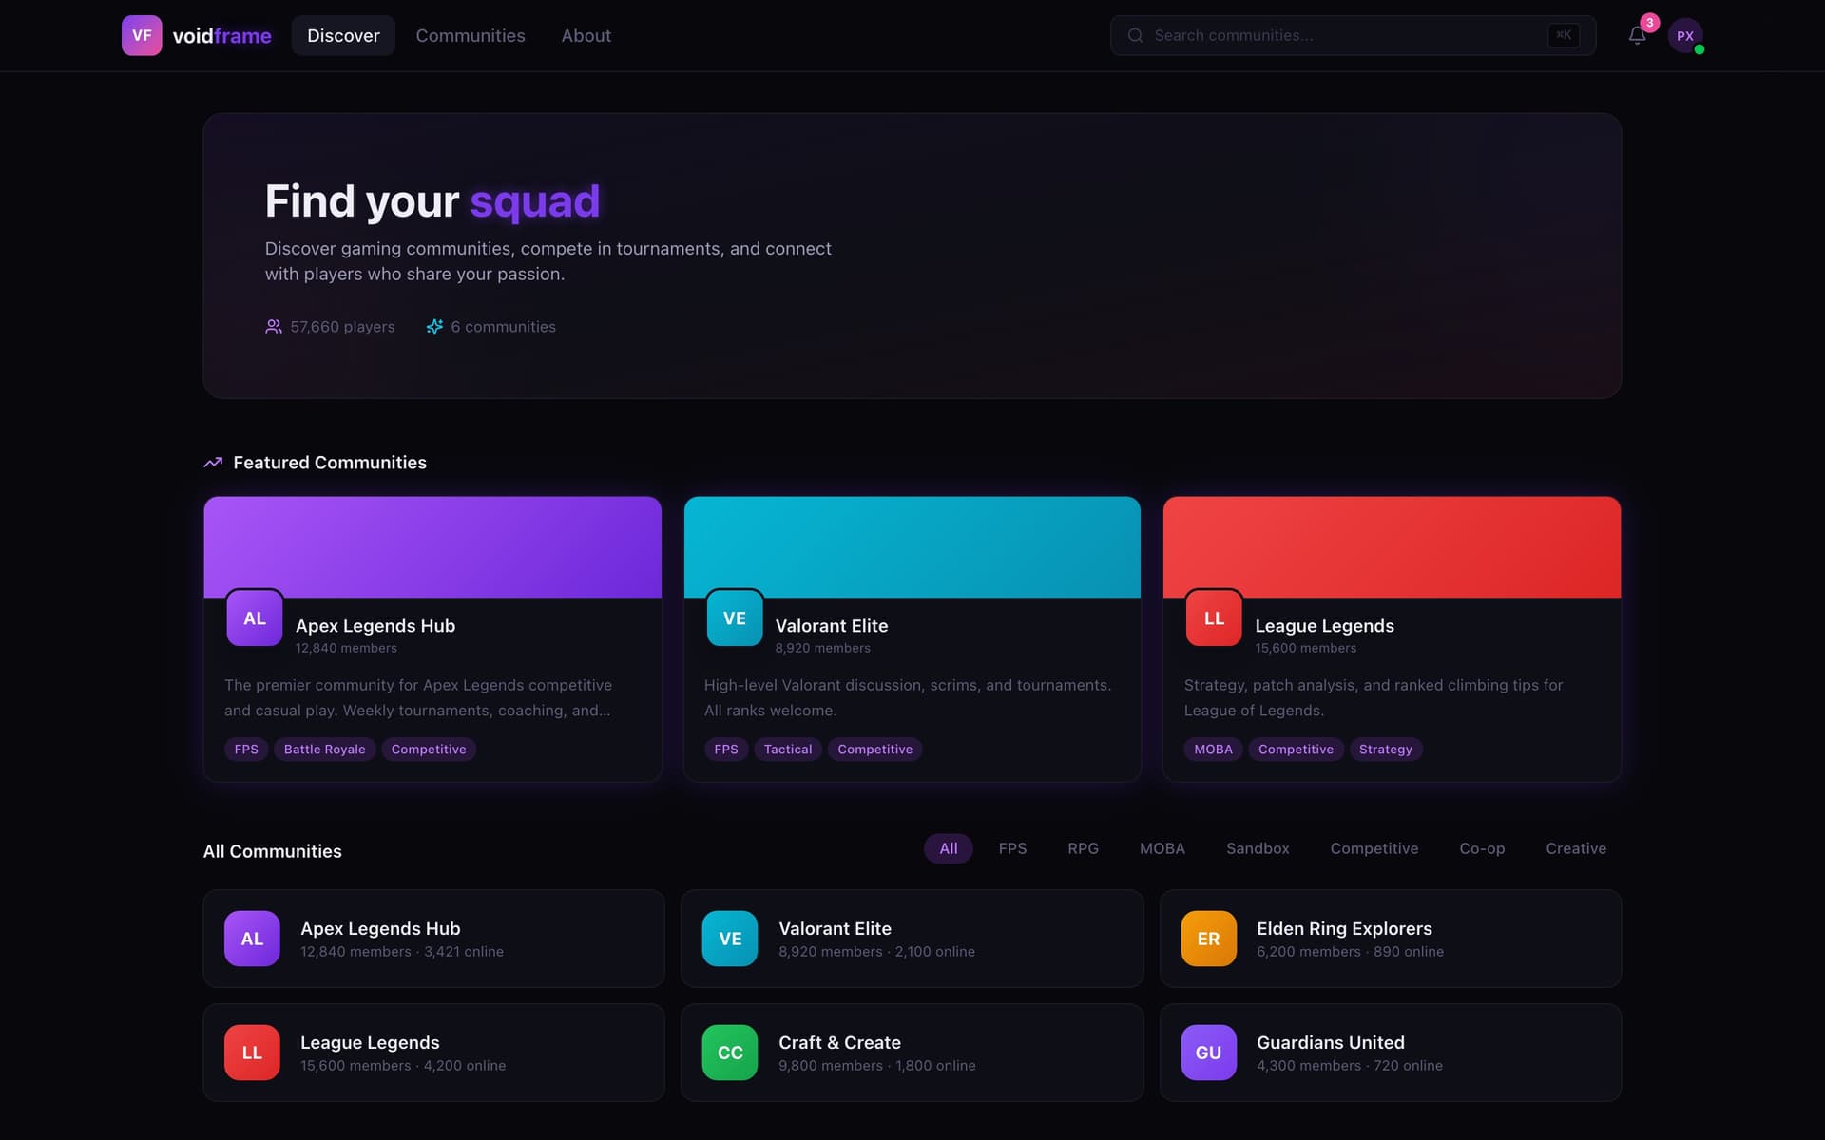Click the VE avatar on featured Valorant card
The image size is (1825, 1140).
pos(735,618)
